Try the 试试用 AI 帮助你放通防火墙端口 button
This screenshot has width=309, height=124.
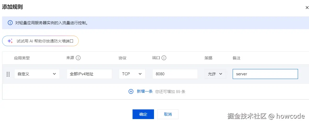pos(40,41)
